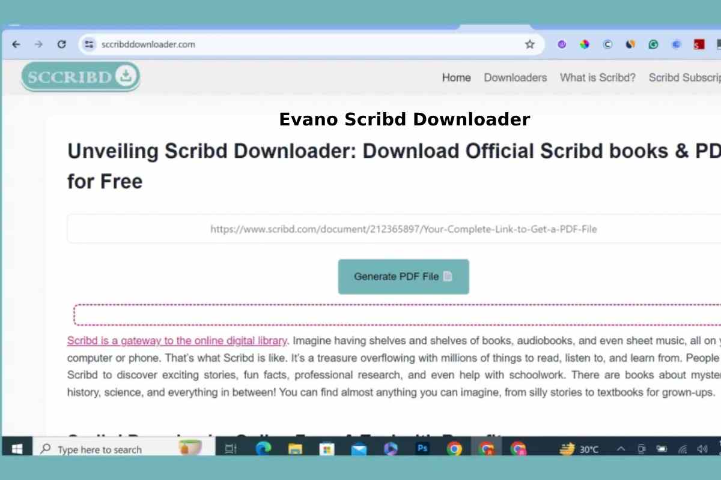Screen dimensions: 721x480
Task: Open the Downloaders menu
Action: (516, 77)
